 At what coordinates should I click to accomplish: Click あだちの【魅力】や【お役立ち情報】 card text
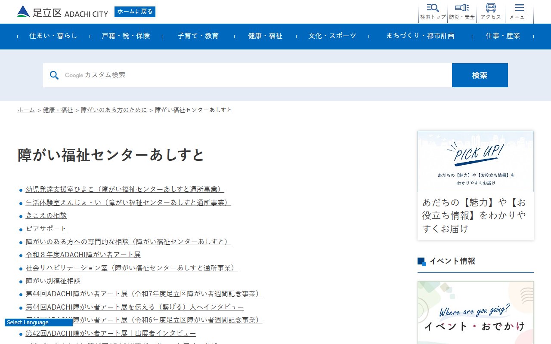(x=474, y=215)
